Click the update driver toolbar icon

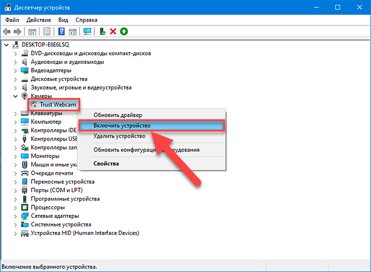point(102,32)
